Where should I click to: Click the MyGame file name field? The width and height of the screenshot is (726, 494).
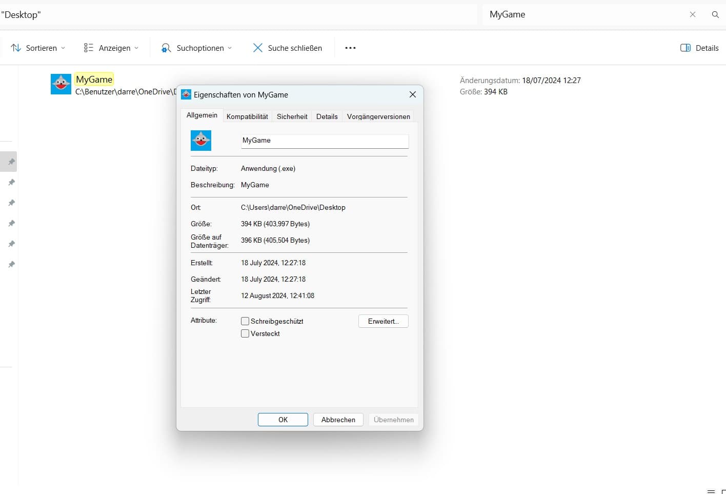[325, 141]
